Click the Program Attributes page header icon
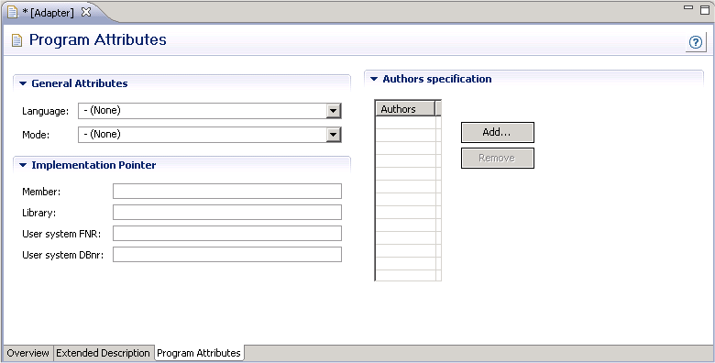The height and width of the screenshot is (363, 715). (16, 40)
